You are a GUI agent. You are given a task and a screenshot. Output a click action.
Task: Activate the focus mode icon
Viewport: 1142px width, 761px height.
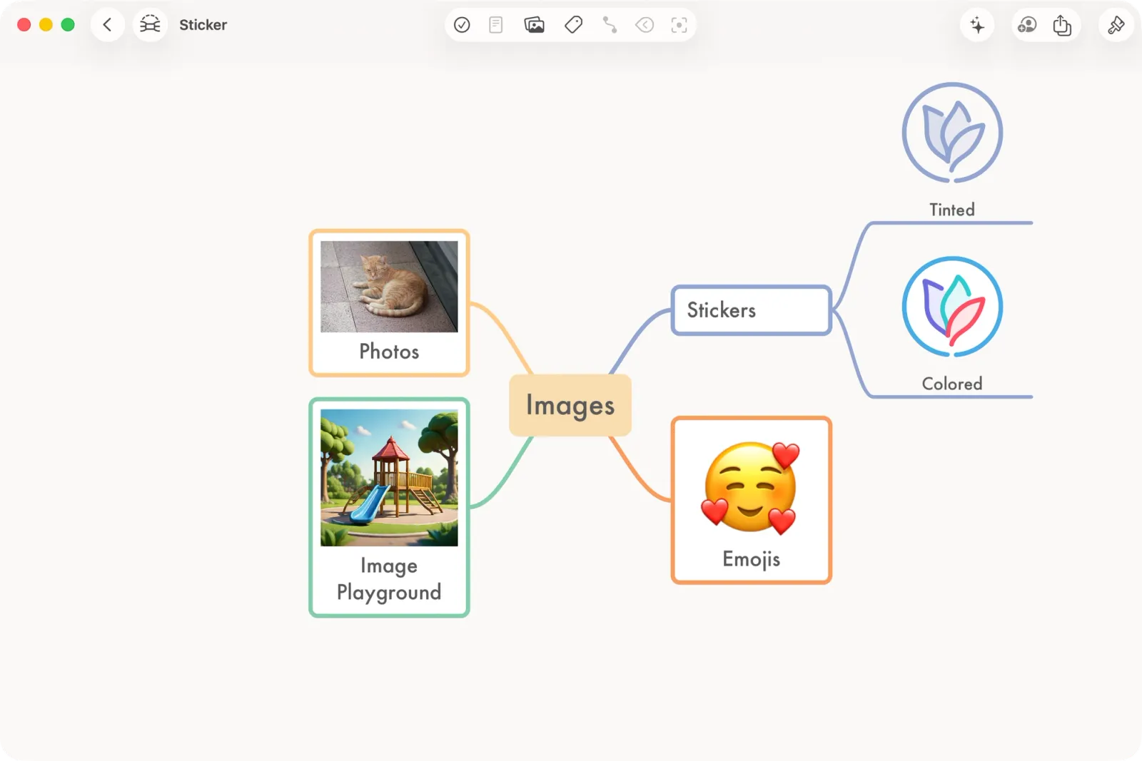pos(679,25)
